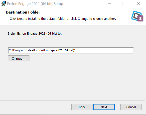Click the purple user badge on logo

(141, 19)
